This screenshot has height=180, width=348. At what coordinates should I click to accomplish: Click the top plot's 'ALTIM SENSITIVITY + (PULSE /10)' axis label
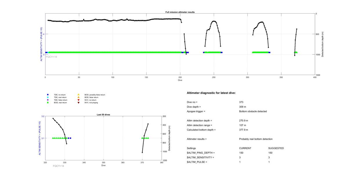pos(42,44)
